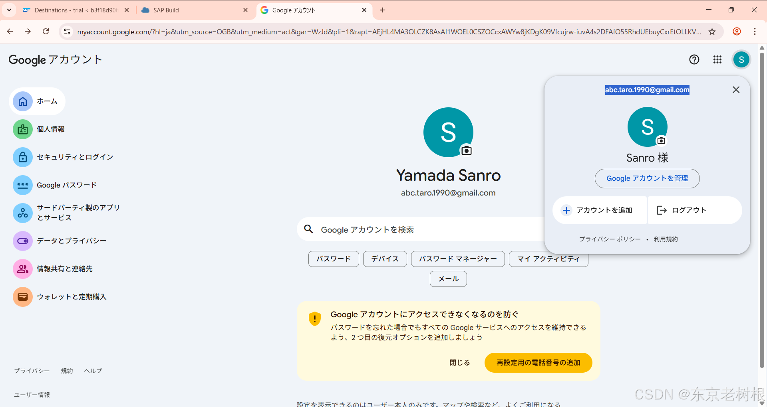The width and height of the screenshot is (767, 407).
Task: Open セキュリティとログイン in the sidebar
Action: 75,157
